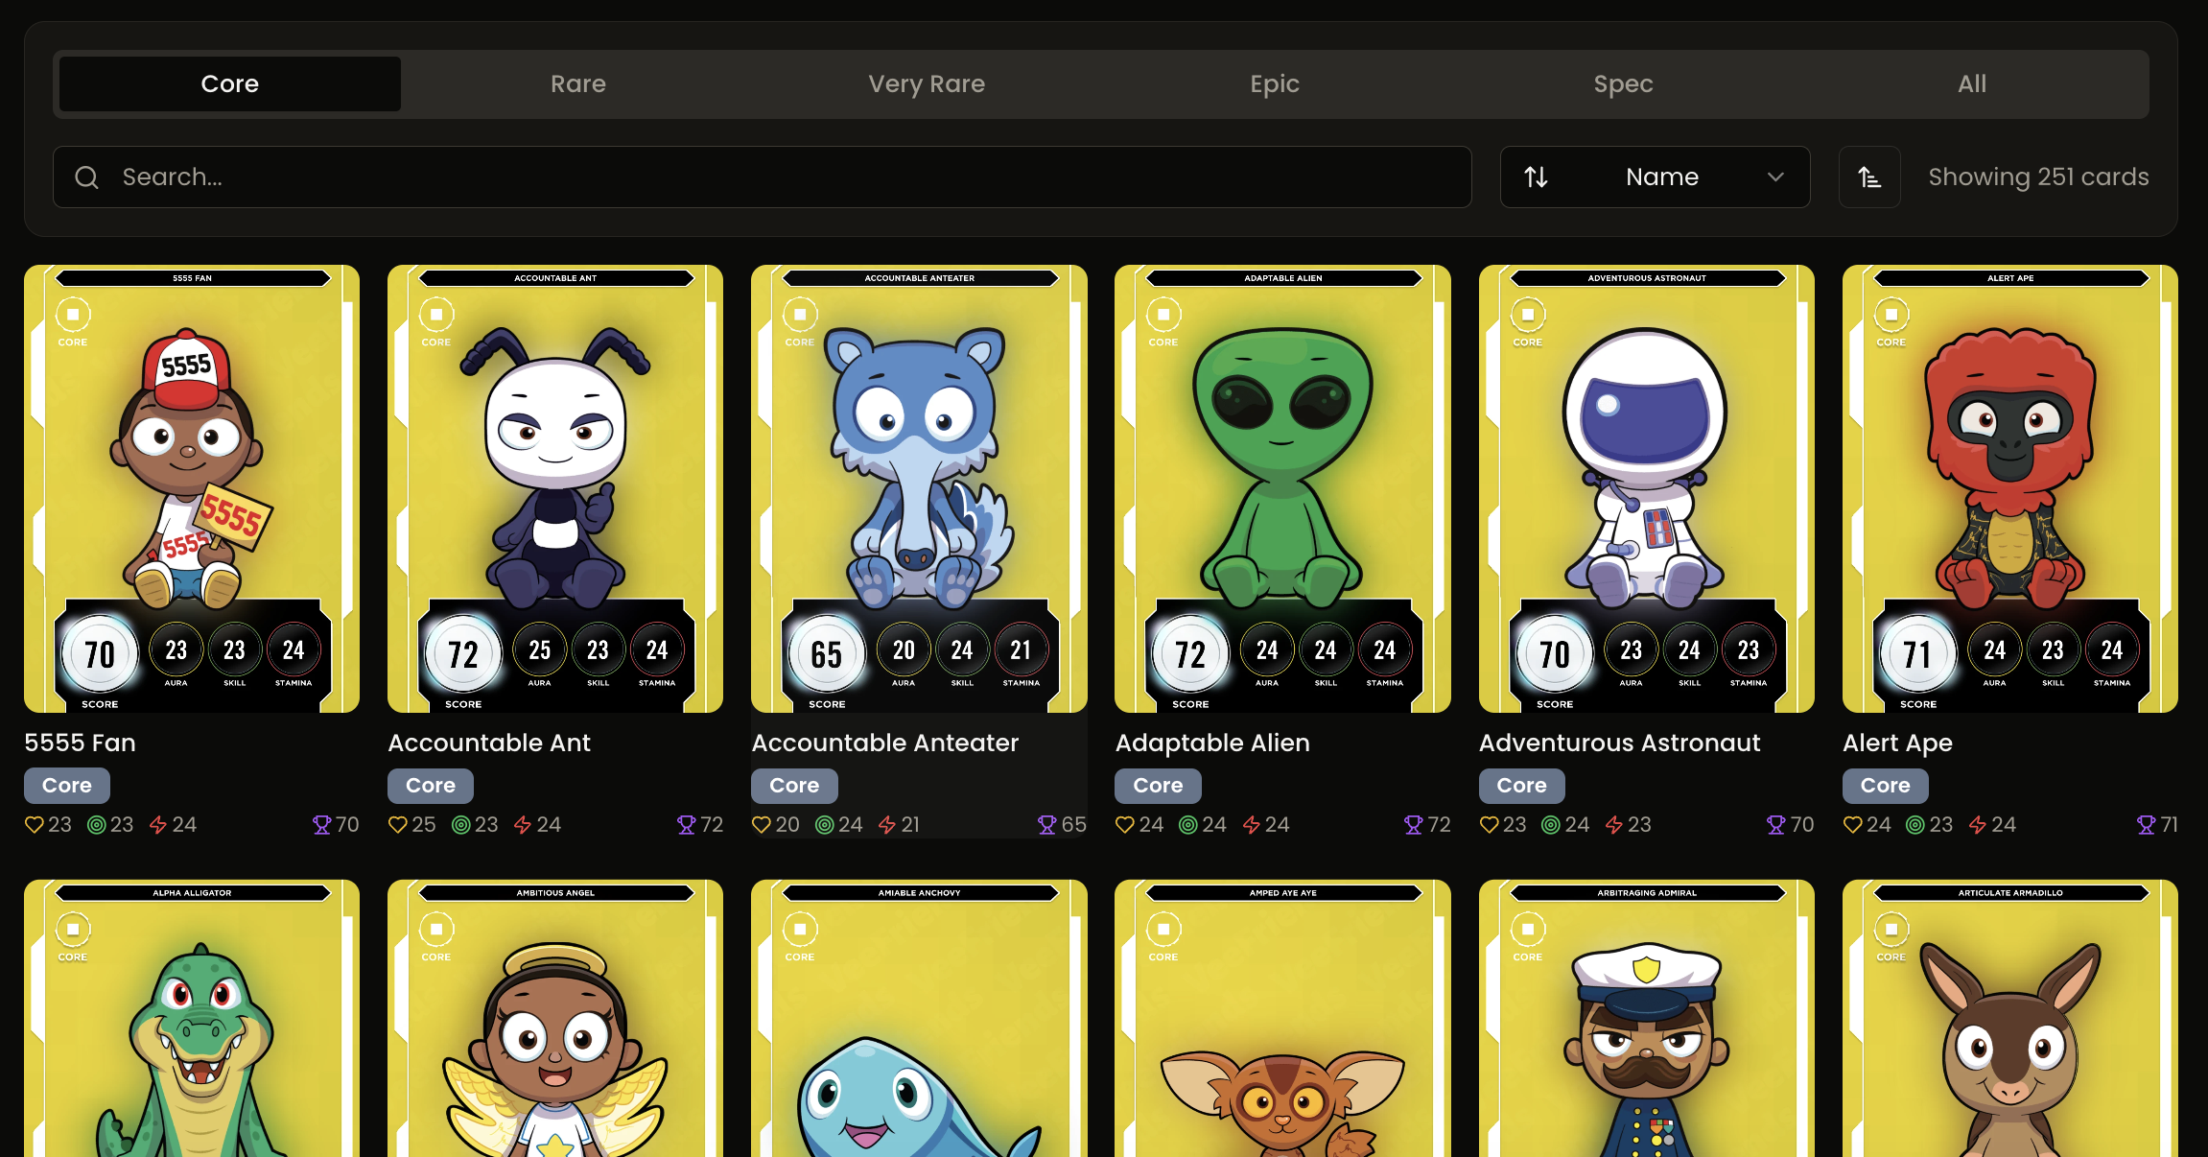This screenshot has height=1157, width=2208.
Task: Click Core badge under Adaptable Alien
Action: [1158, 786]
